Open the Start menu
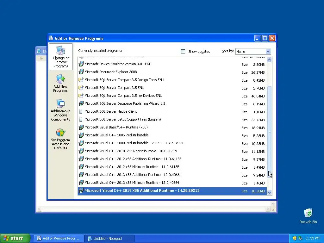This screenshot has height=243, width=324. [15, 239]
